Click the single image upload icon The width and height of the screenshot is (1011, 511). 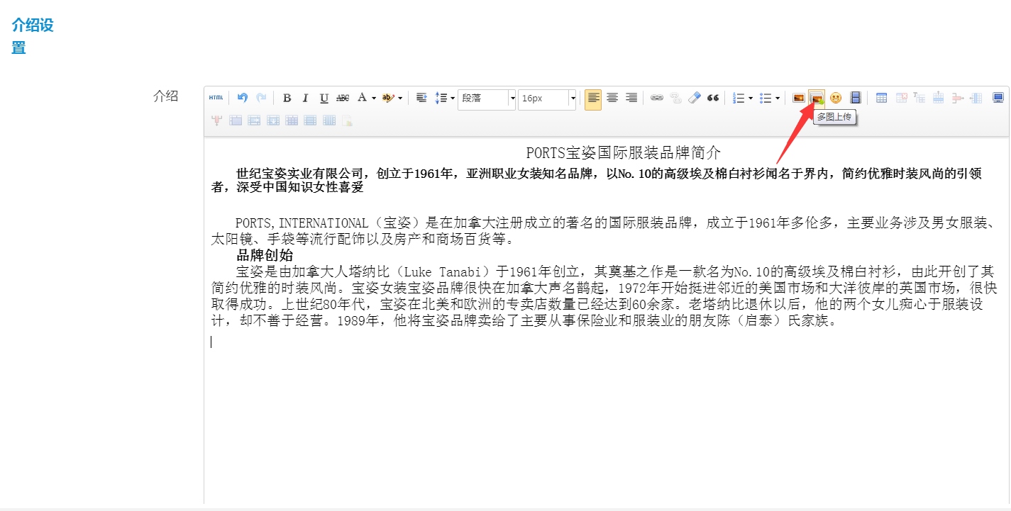coord(799,98)
